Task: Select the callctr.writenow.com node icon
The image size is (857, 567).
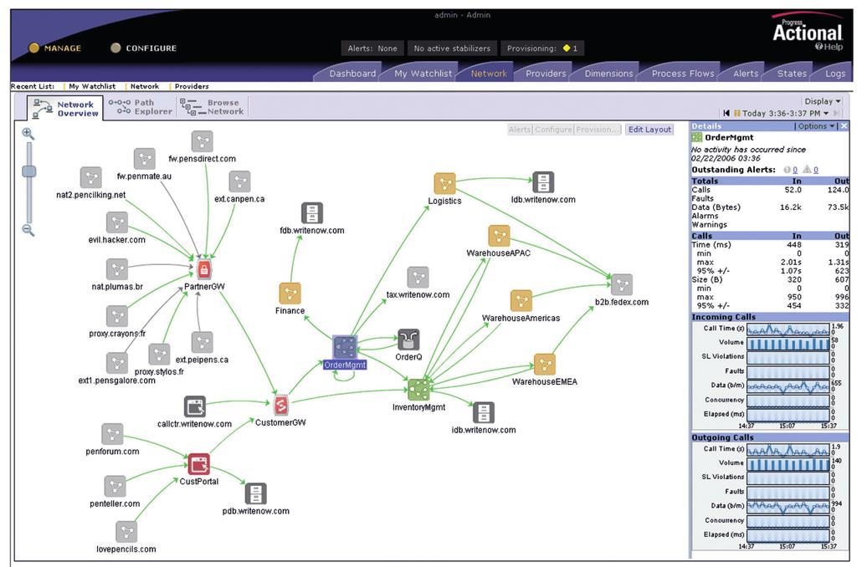Action: 194,406
